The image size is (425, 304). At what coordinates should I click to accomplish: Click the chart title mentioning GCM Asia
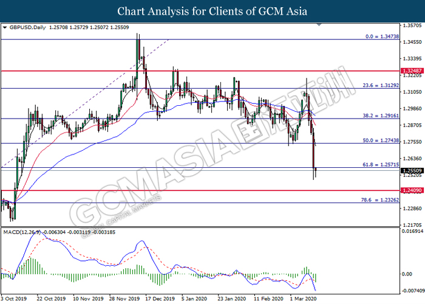[x=212, y=11]
